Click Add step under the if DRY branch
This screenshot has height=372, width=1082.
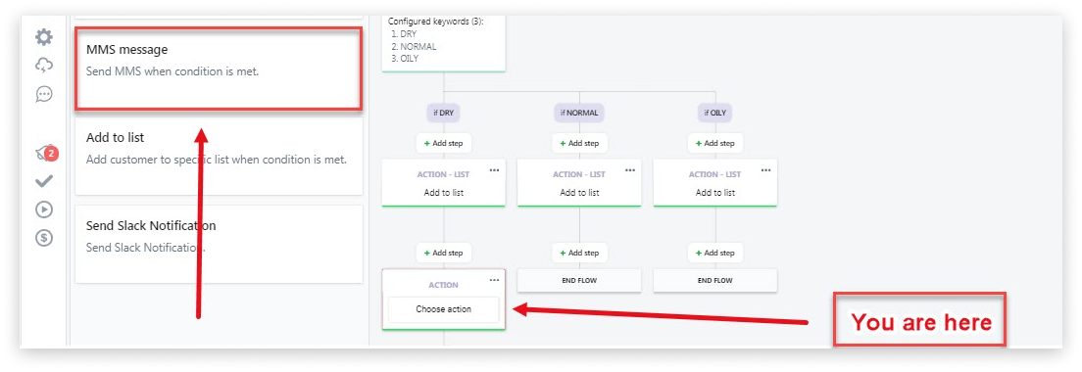point(444,143)
